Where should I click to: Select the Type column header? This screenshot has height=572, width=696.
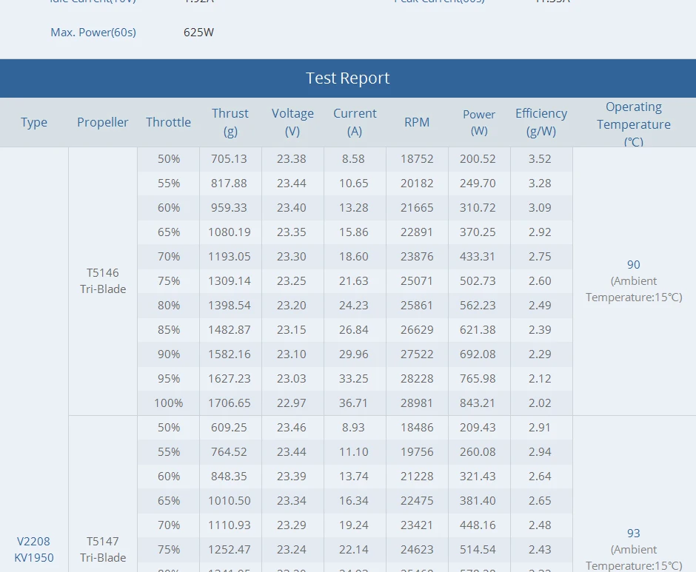pos(34,122)
